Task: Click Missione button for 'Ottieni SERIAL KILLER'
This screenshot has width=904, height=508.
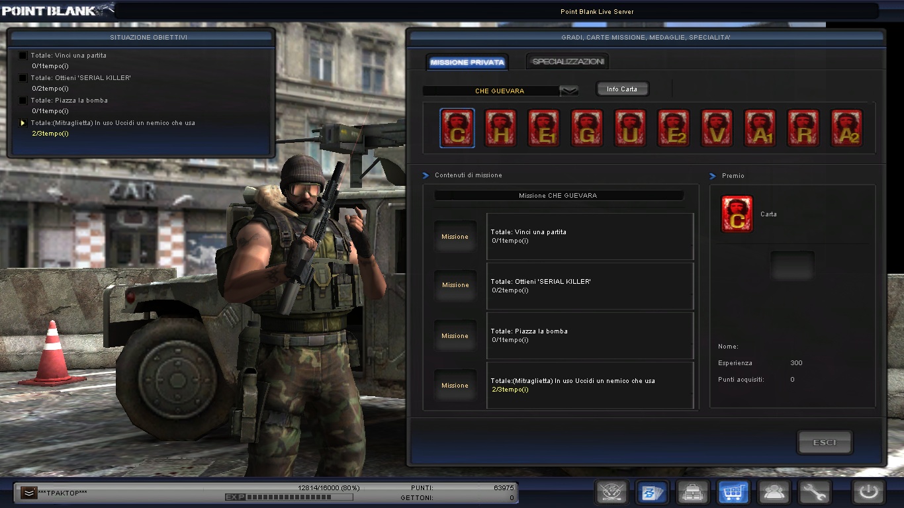Action: [x=455, y=285]
